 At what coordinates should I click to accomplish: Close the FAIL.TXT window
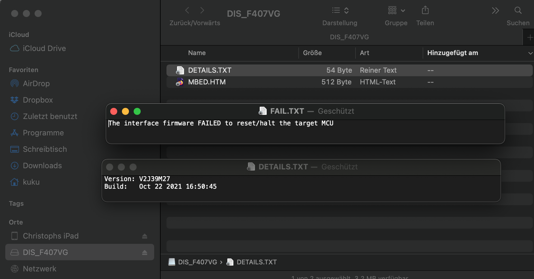(114, 111)
